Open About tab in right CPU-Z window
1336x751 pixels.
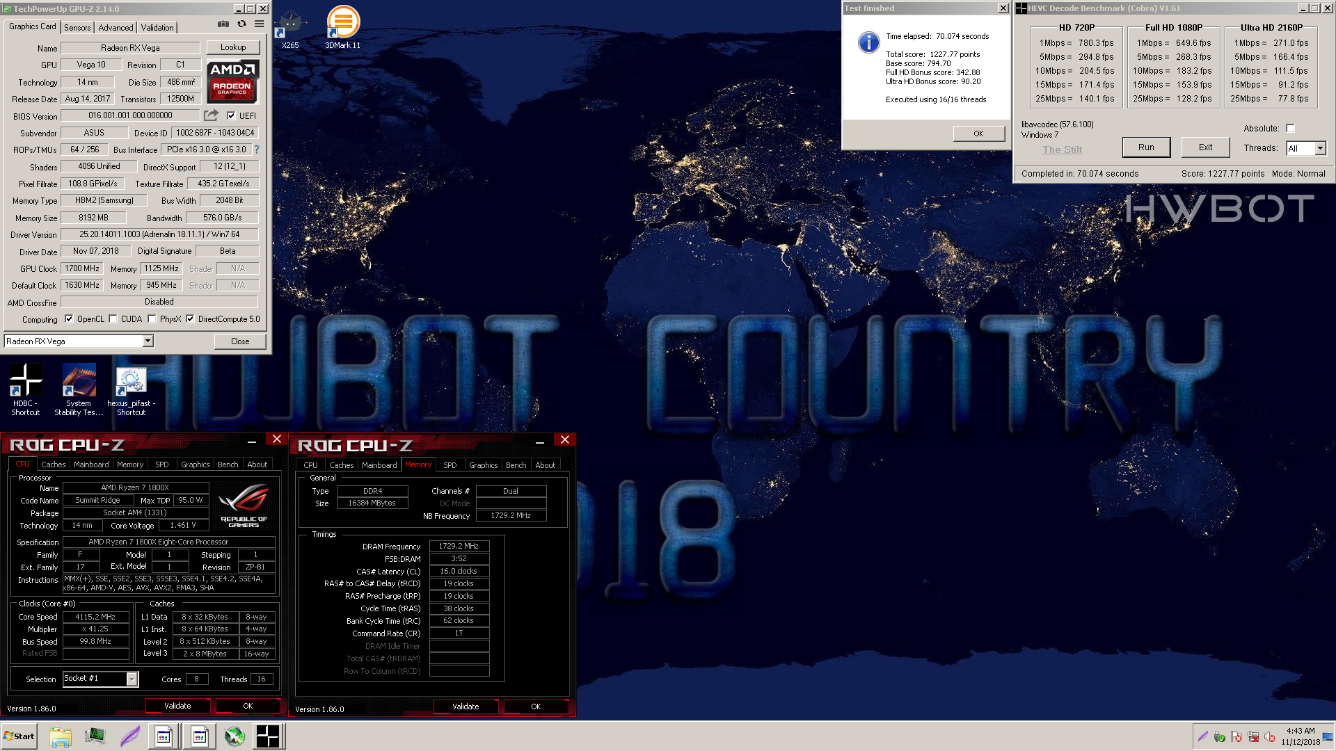pos(545,465)
